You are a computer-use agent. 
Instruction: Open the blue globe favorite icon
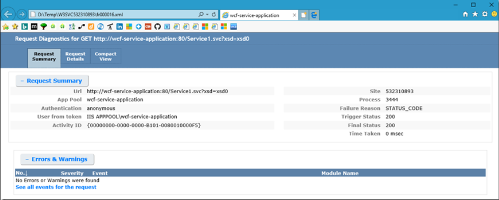101,26
